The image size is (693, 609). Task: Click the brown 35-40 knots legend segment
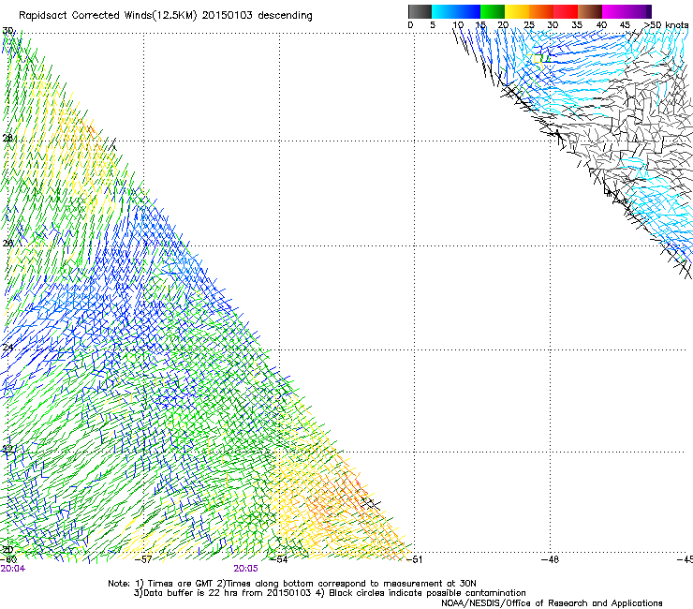[x=590, y=11]
